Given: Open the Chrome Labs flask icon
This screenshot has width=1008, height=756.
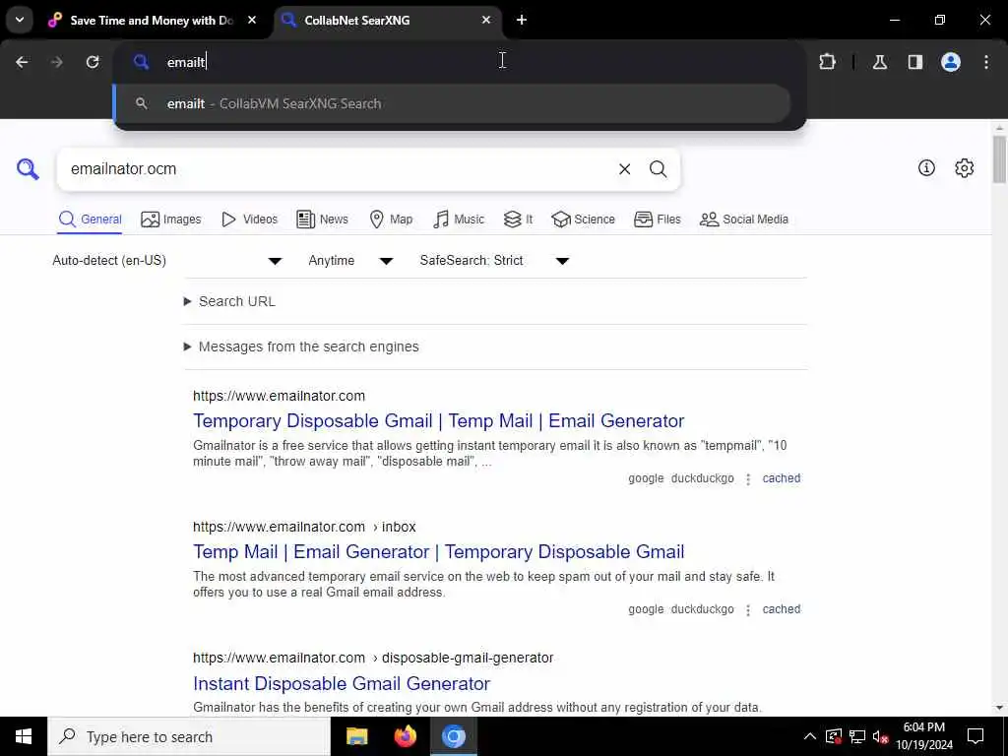Looking at the screenshot, I should tap(880, 62).
